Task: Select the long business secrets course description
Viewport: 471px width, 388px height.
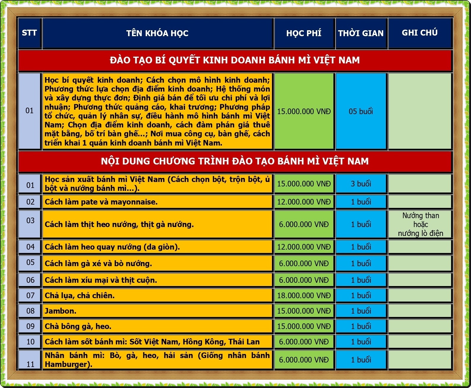Action: coord(157,111)
